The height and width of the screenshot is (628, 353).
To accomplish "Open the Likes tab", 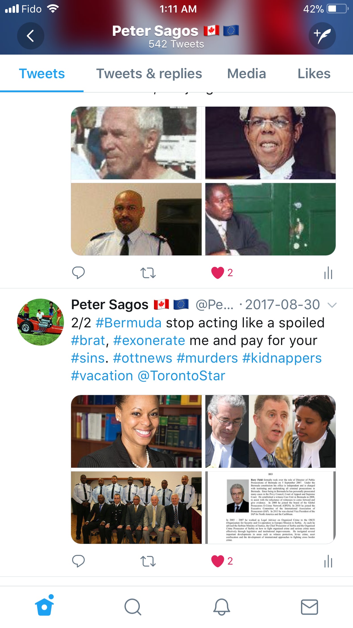I will pos(314,74).
